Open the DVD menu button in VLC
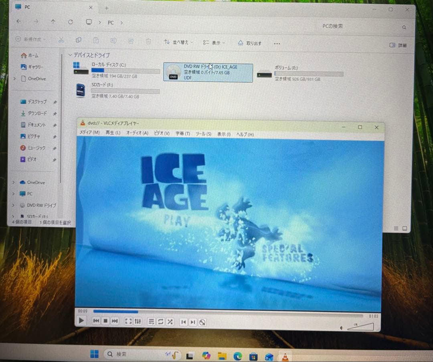Screen dimensions: 433x362 coord(202,322)
